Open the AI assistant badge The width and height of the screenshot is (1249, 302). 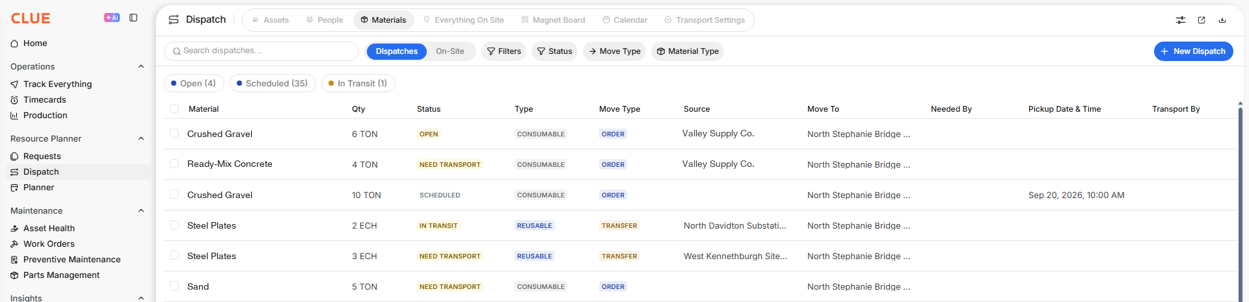pos(112,18)
